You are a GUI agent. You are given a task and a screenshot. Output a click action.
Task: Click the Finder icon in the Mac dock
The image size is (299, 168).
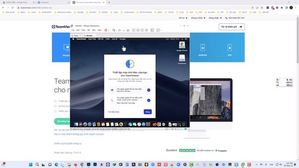point(76,125)
